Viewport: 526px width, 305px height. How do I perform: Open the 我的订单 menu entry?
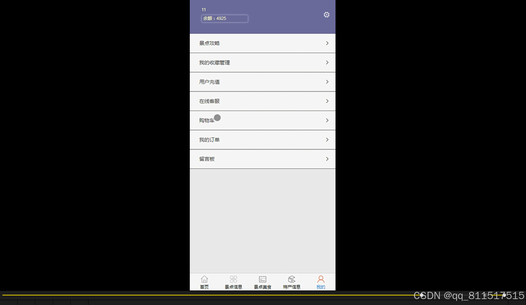pyautogui.click(x=263, y=140)
